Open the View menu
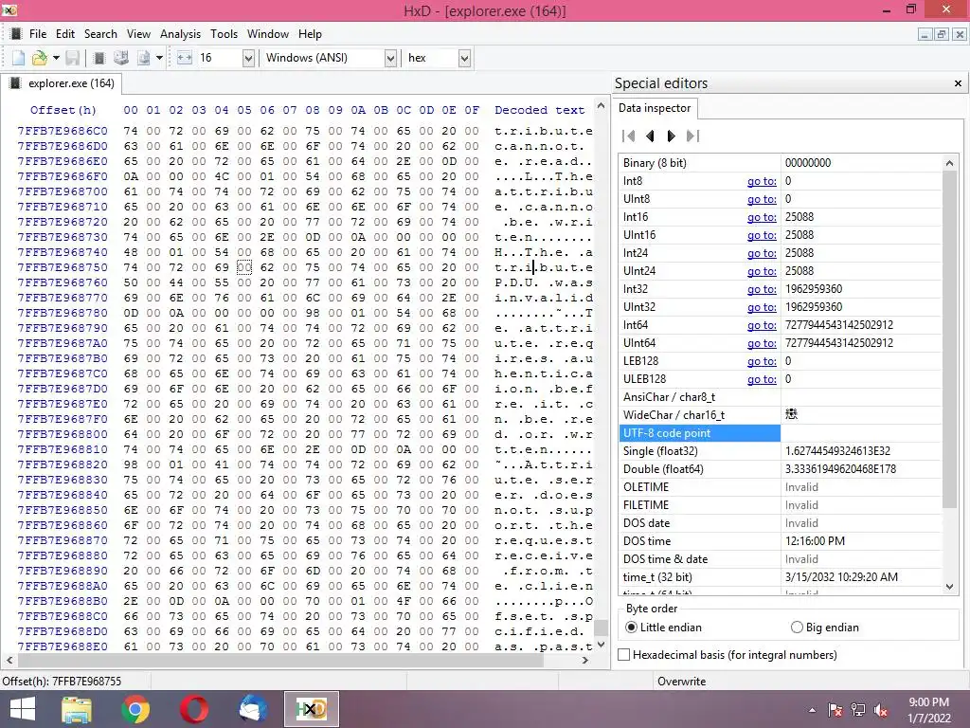Image resolution: width=970 pixels, height=728 pixels. click(x=138, y=34)
